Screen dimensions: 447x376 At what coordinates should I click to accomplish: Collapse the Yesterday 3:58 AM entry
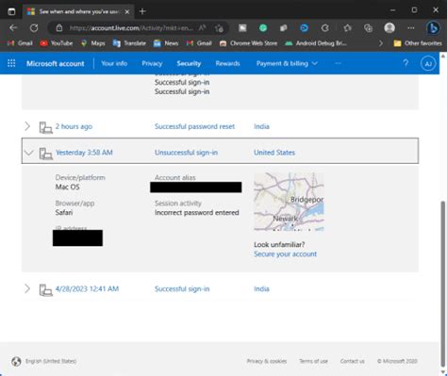pyautogui.click(x=29, y=153)
